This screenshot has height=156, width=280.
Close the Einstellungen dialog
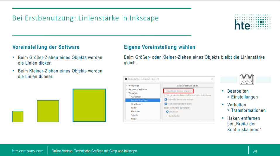[212, 79]
